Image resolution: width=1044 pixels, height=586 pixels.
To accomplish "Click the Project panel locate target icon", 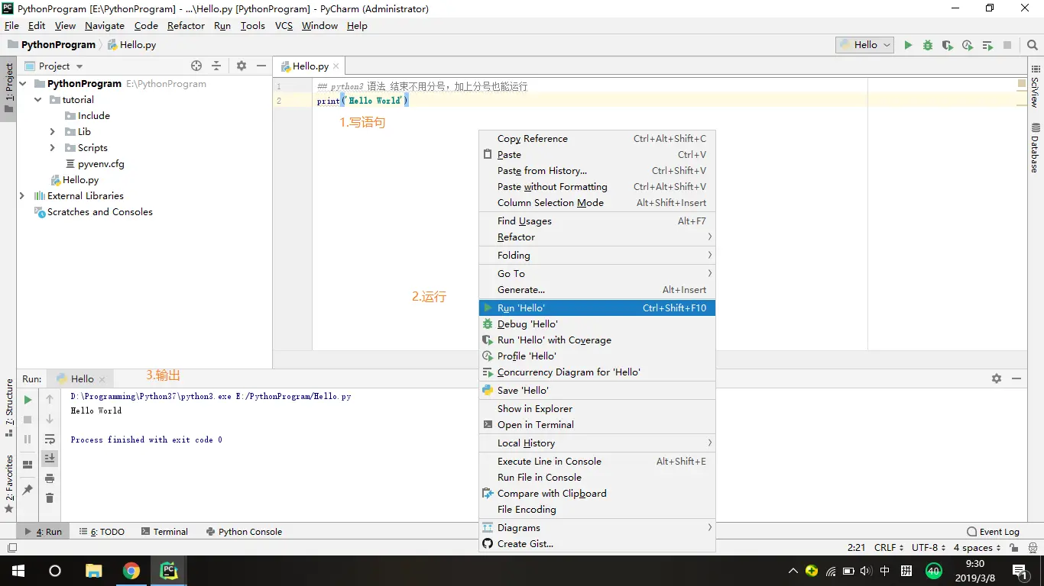I will pyautogui.click(x=196, y=66).
